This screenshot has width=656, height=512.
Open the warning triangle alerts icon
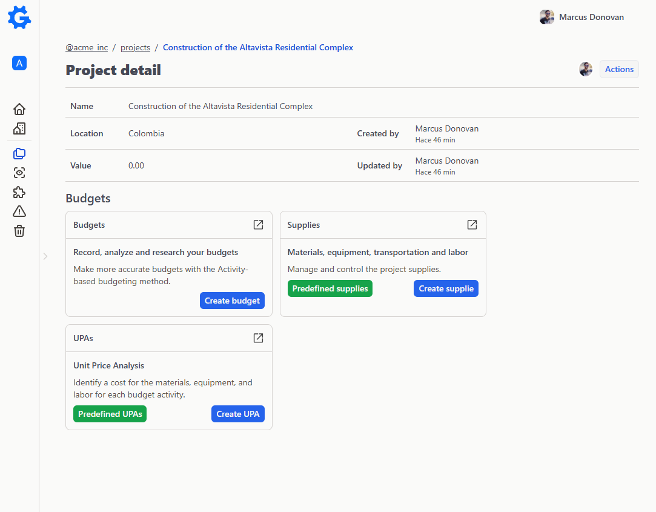[19, 211]
